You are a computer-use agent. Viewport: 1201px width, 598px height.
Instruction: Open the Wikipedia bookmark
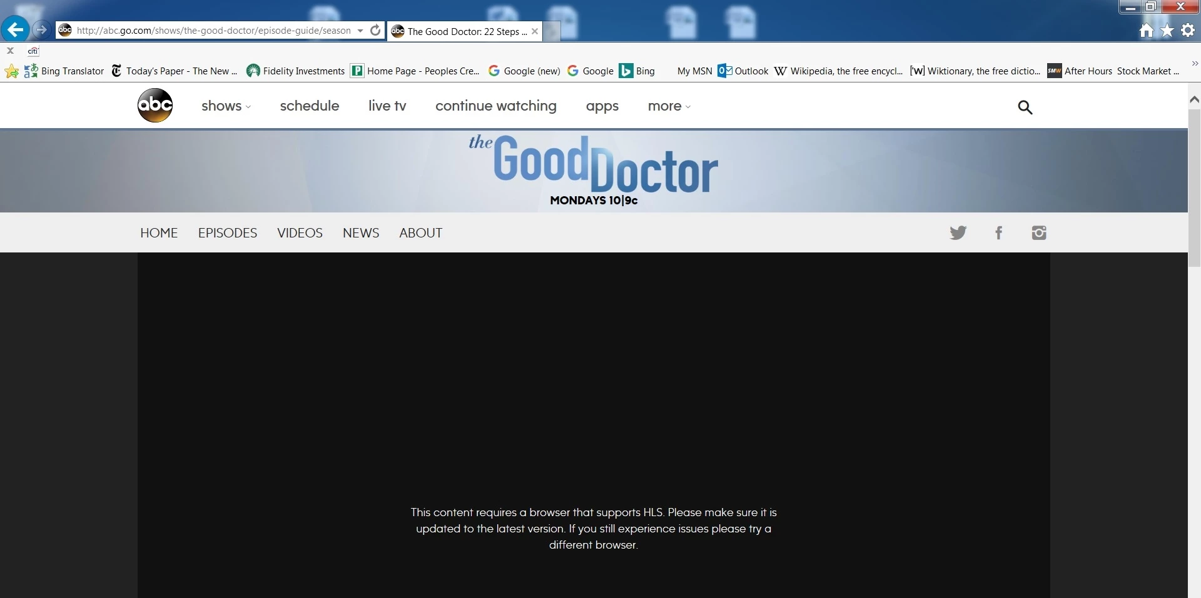pos(838,71)
